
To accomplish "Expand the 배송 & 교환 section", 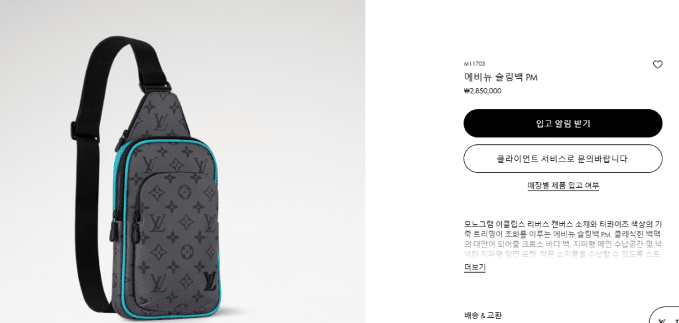I will [483, 316].
